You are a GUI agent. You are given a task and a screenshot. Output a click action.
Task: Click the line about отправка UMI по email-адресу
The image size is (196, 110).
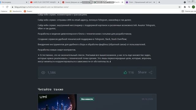(85, 20)
